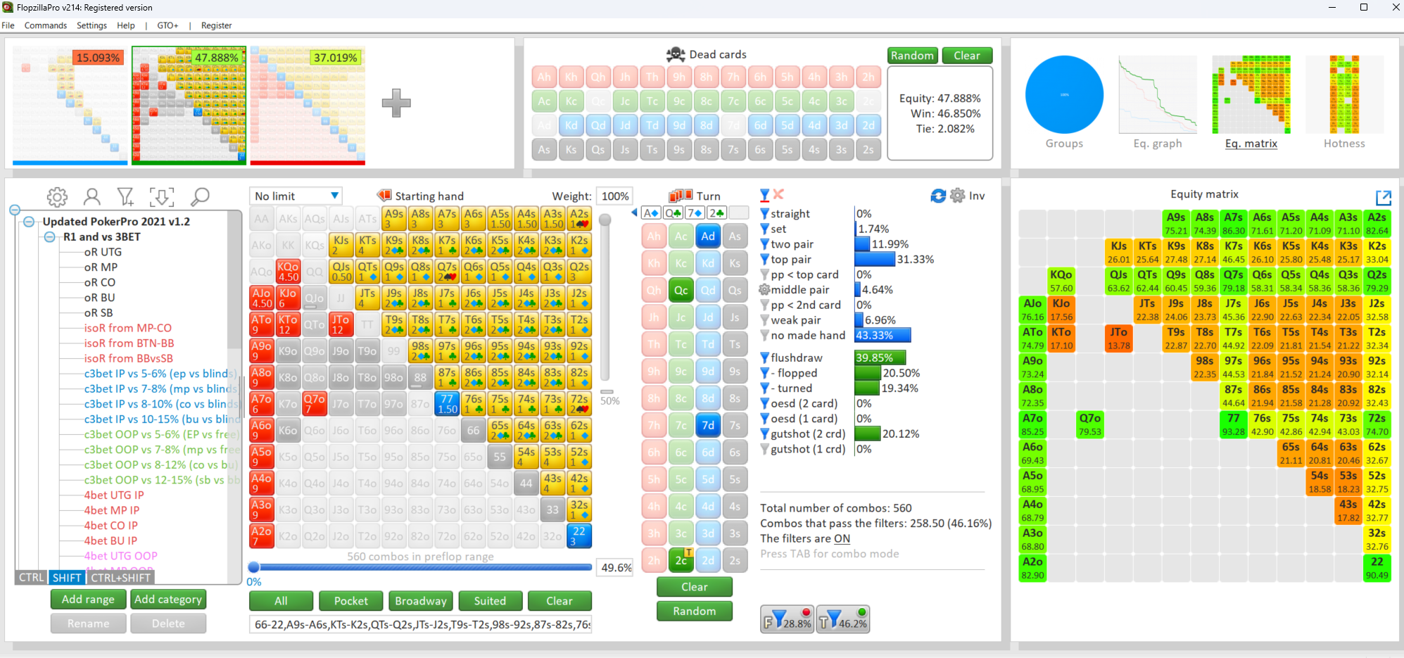The image size is (1404, 658).
Task: Toggle the top pair filter funnel
Action: tap(764, 259)
